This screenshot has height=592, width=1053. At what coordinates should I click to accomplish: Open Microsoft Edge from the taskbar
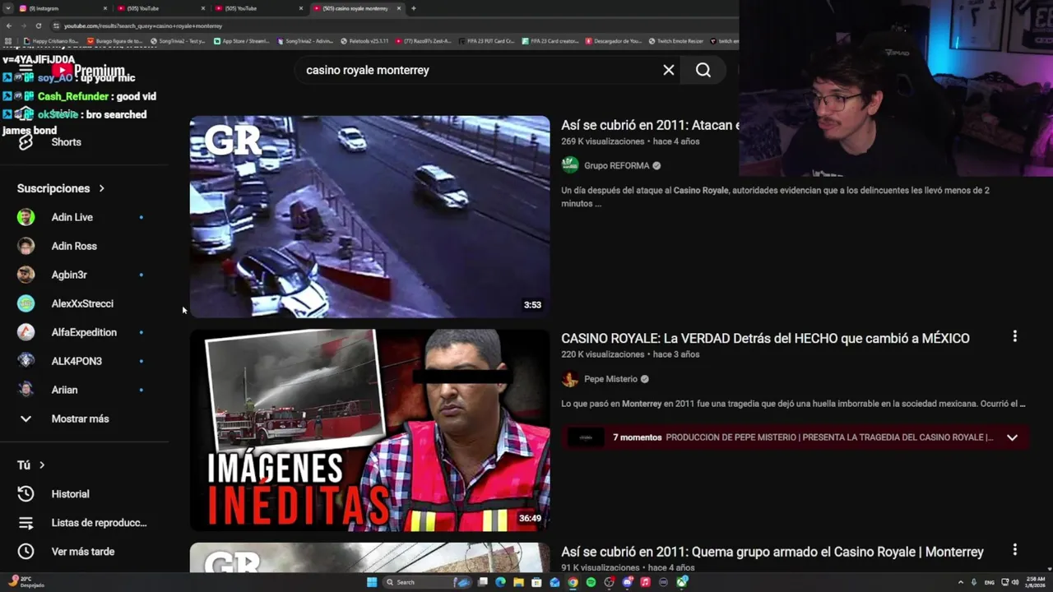pyautogui.click(x=500, y=582)
